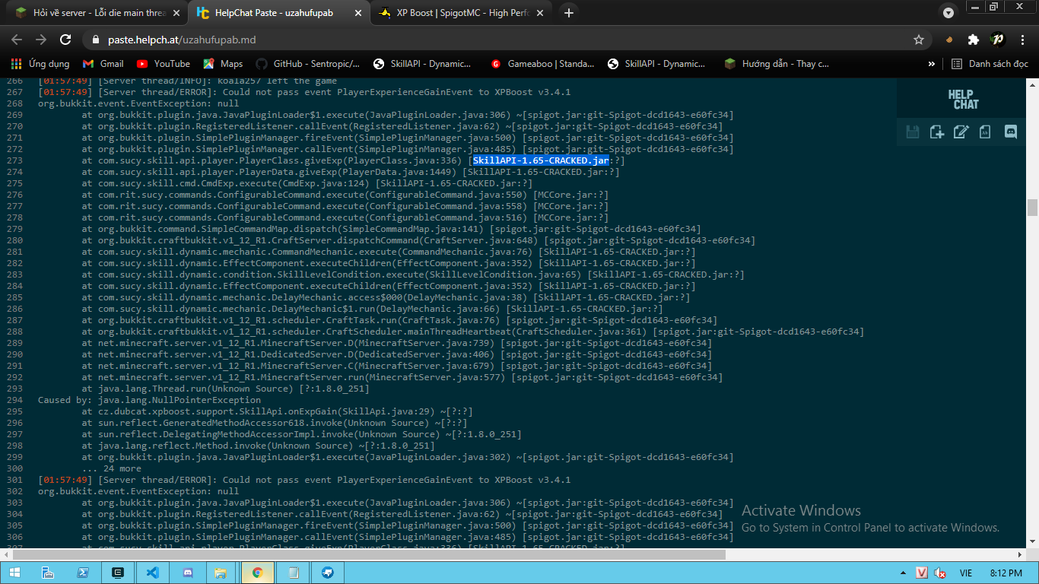Open the tab search dropdown arrow
1039x584 pixels.
[948, 13]
